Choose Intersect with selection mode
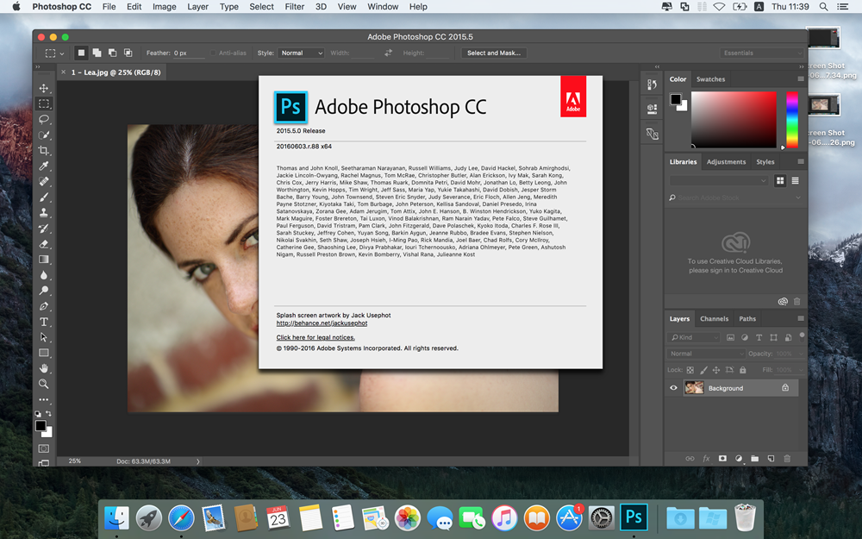 coord(128,53)
